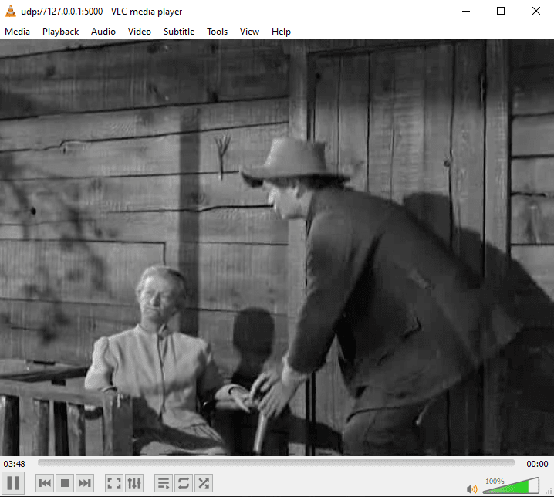The width and height of the screenshot is (554, 497).
Task: Open the Video menu
Action: 140,32
